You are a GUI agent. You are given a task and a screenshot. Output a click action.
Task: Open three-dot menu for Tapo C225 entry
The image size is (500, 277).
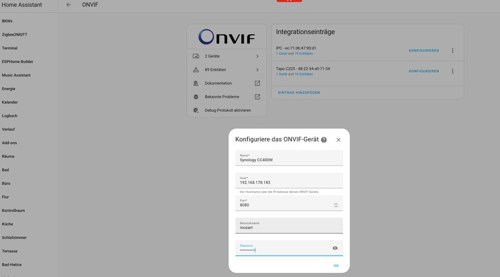point(452,71)
